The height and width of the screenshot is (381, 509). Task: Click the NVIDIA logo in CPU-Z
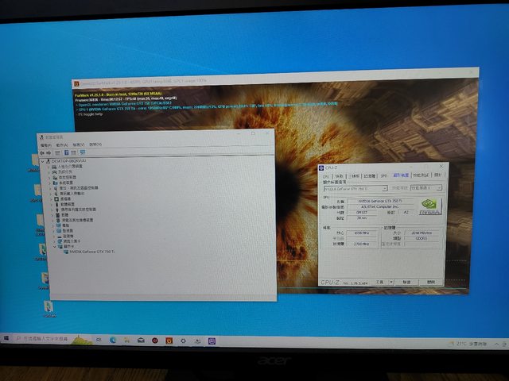click(x=430, y=206)
